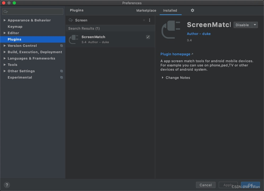This screenshot has height=191, width=264.
Task: Click the Search Results (1) header
Action: [x=84, y=28]
